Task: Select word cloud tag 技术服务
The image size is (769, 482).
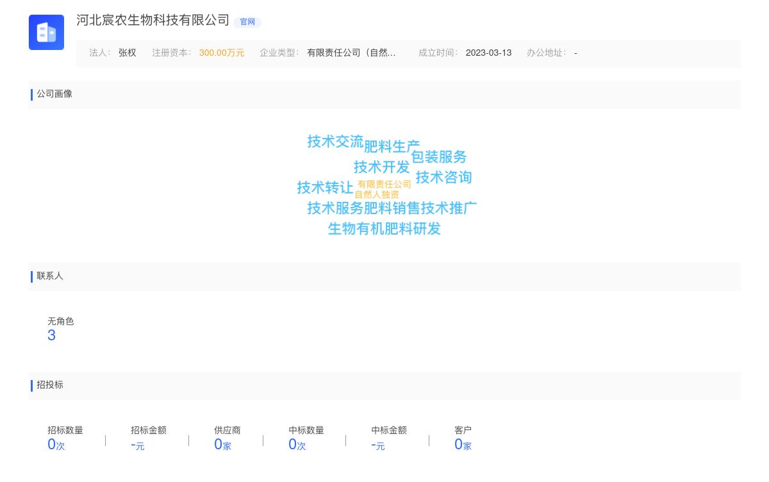Action: pyautogui.click(x=335, y=208)
